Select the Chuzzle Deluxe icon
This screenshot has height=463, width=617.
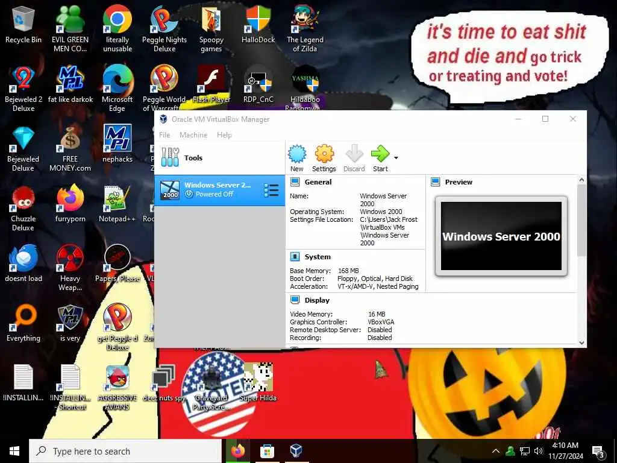[x=23, y=209]
